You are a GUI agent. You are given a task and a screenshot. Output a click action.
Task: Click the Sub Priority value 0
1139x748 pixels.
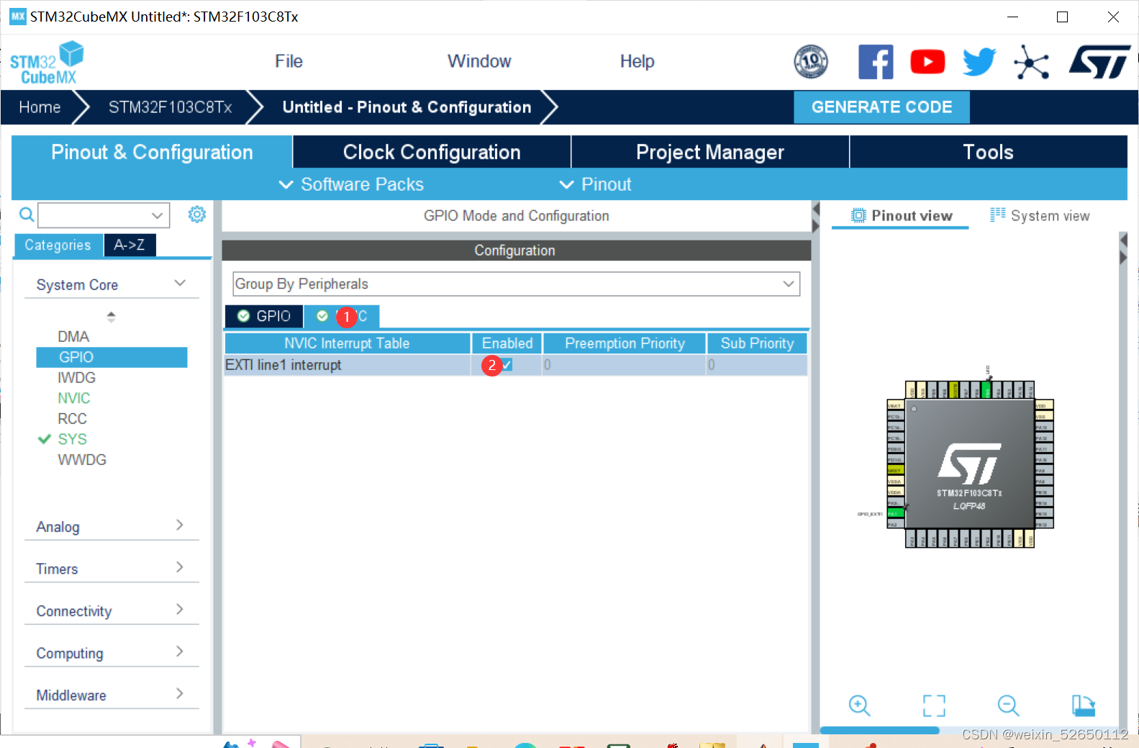click(757, 365)
